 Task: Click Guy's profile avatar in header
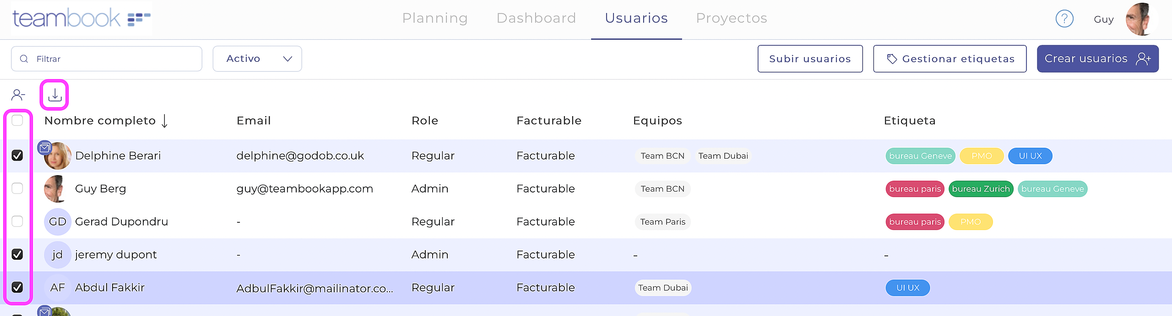(x=1140, y=19)
